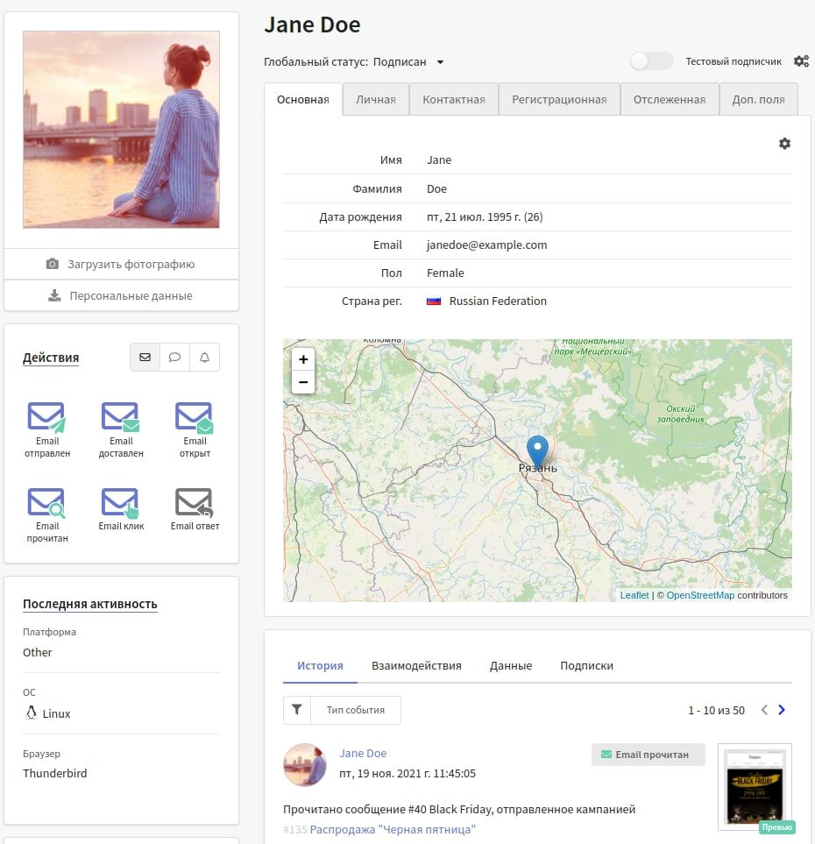Switch to the Личная tab

pos(376,99)
